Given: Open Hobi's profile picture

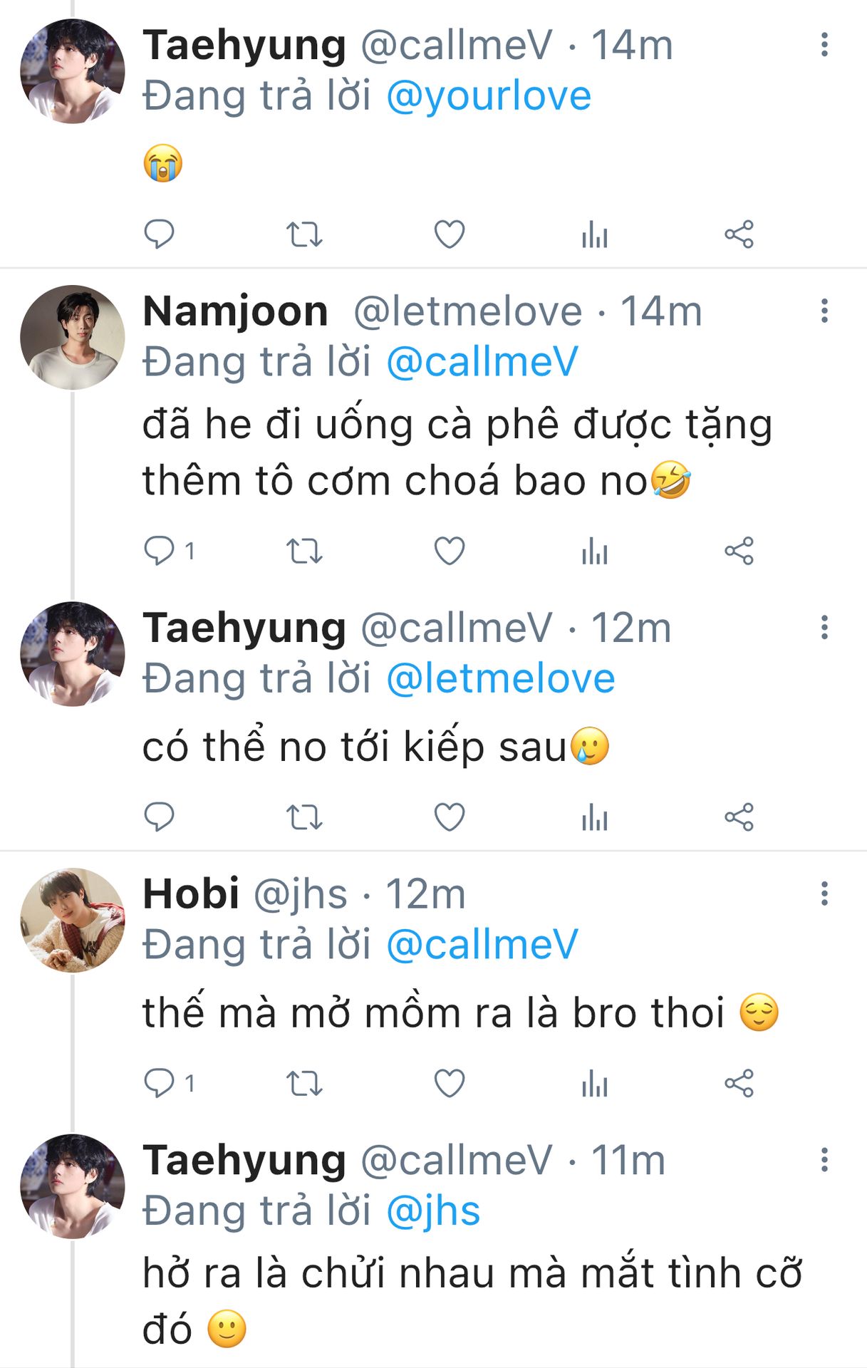Looking at the screenshot, I should 72,920.
